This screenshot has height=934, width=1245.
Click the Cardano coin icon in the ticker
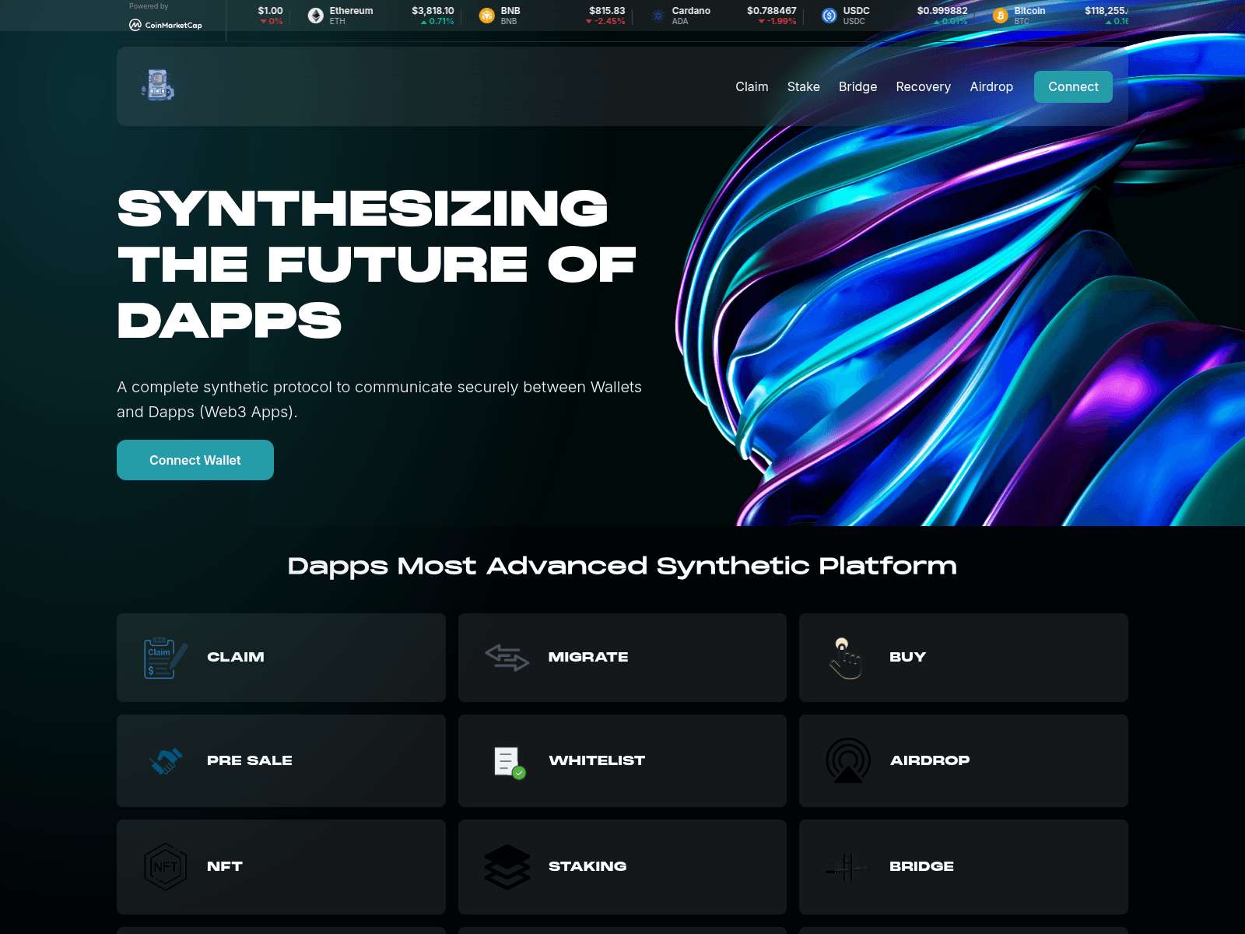(658, 16)
